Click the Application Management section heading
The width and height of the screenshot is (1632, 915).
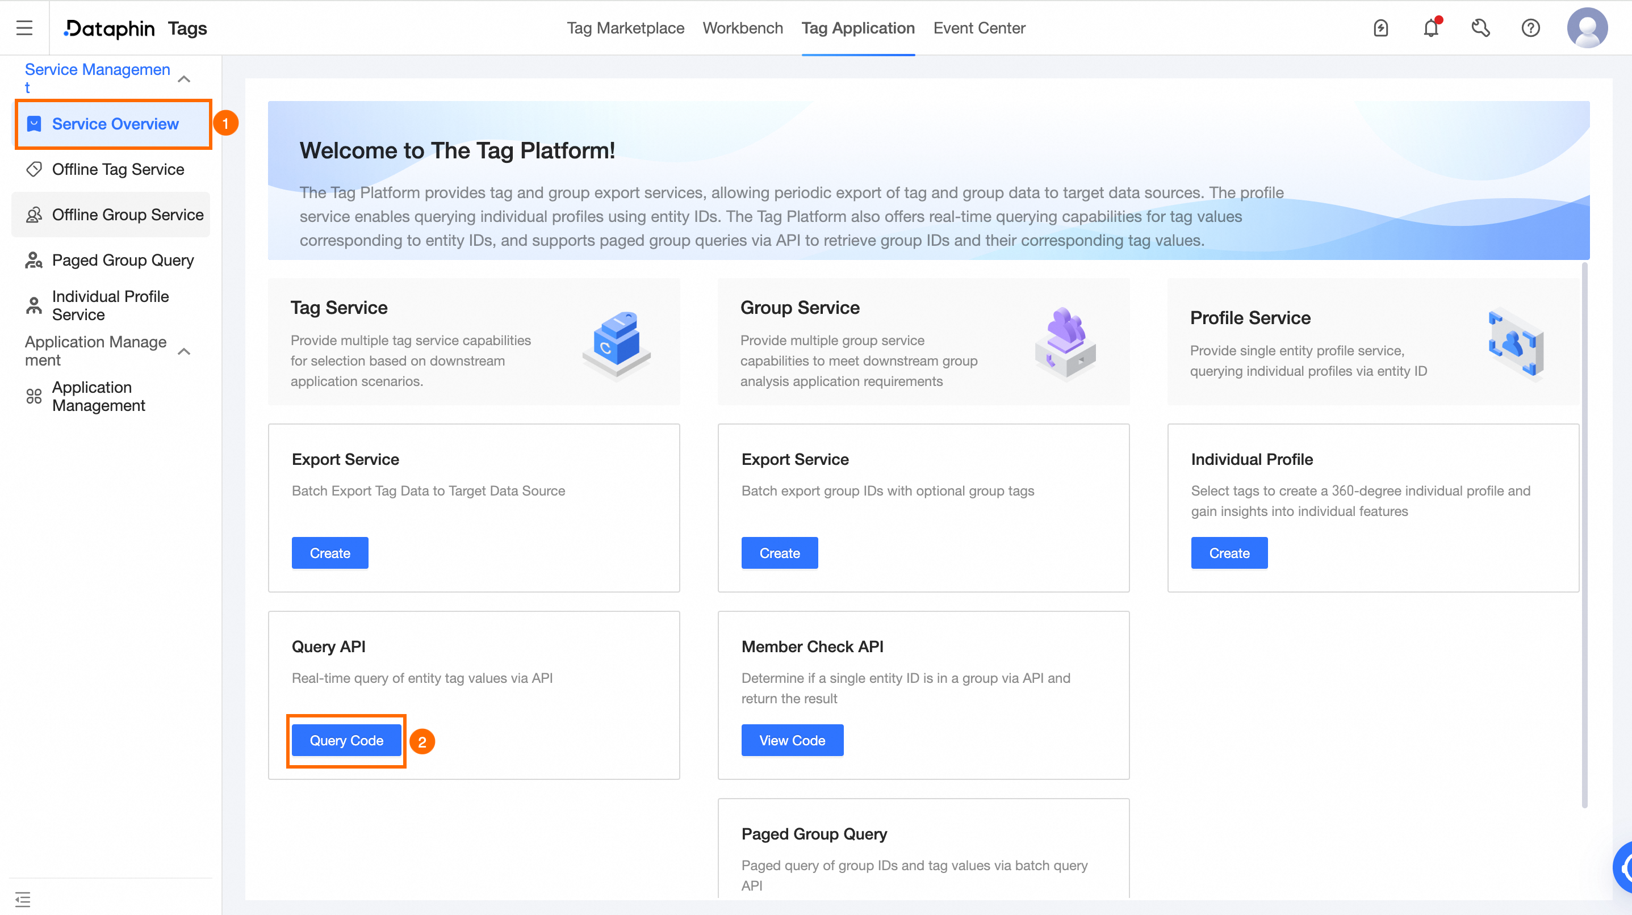click(95, 351)
